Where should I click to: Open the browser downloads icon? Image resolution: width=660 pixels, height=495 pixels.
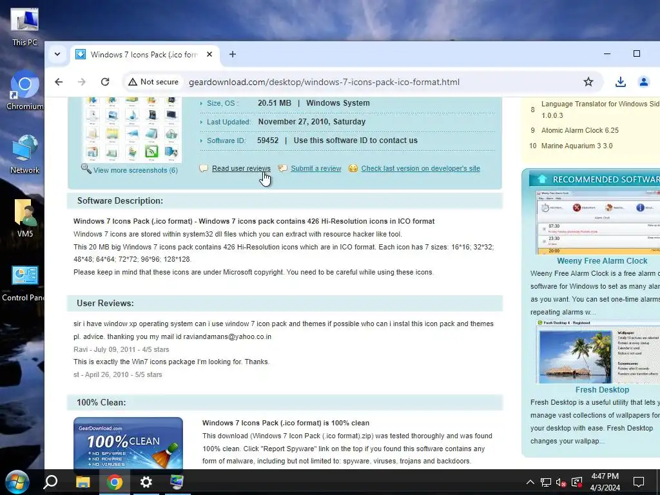click(x=620, y=82)
